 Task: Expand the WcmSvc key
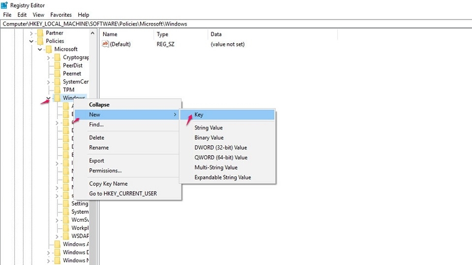tap(57, 220)
